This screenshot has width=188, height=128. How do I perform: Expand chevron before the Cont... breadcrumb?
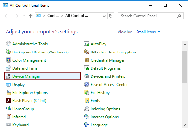pyautogui.click(x=44, y=16)
